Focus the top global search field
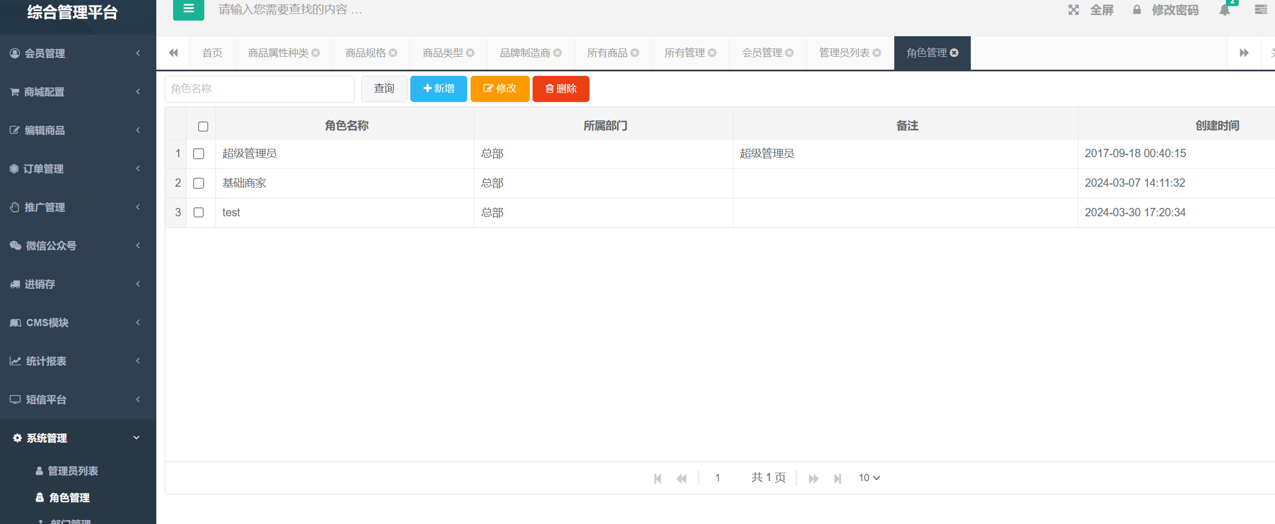1275x524 pixels. [x=290, y=9]
